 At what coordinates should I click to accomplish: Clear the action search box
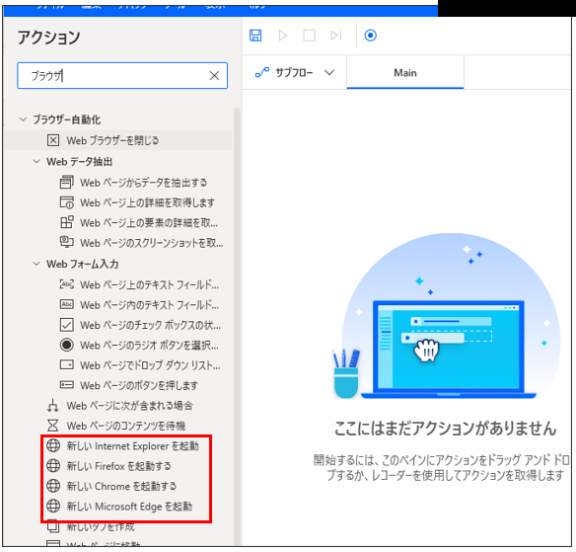(x=214, y=76)
